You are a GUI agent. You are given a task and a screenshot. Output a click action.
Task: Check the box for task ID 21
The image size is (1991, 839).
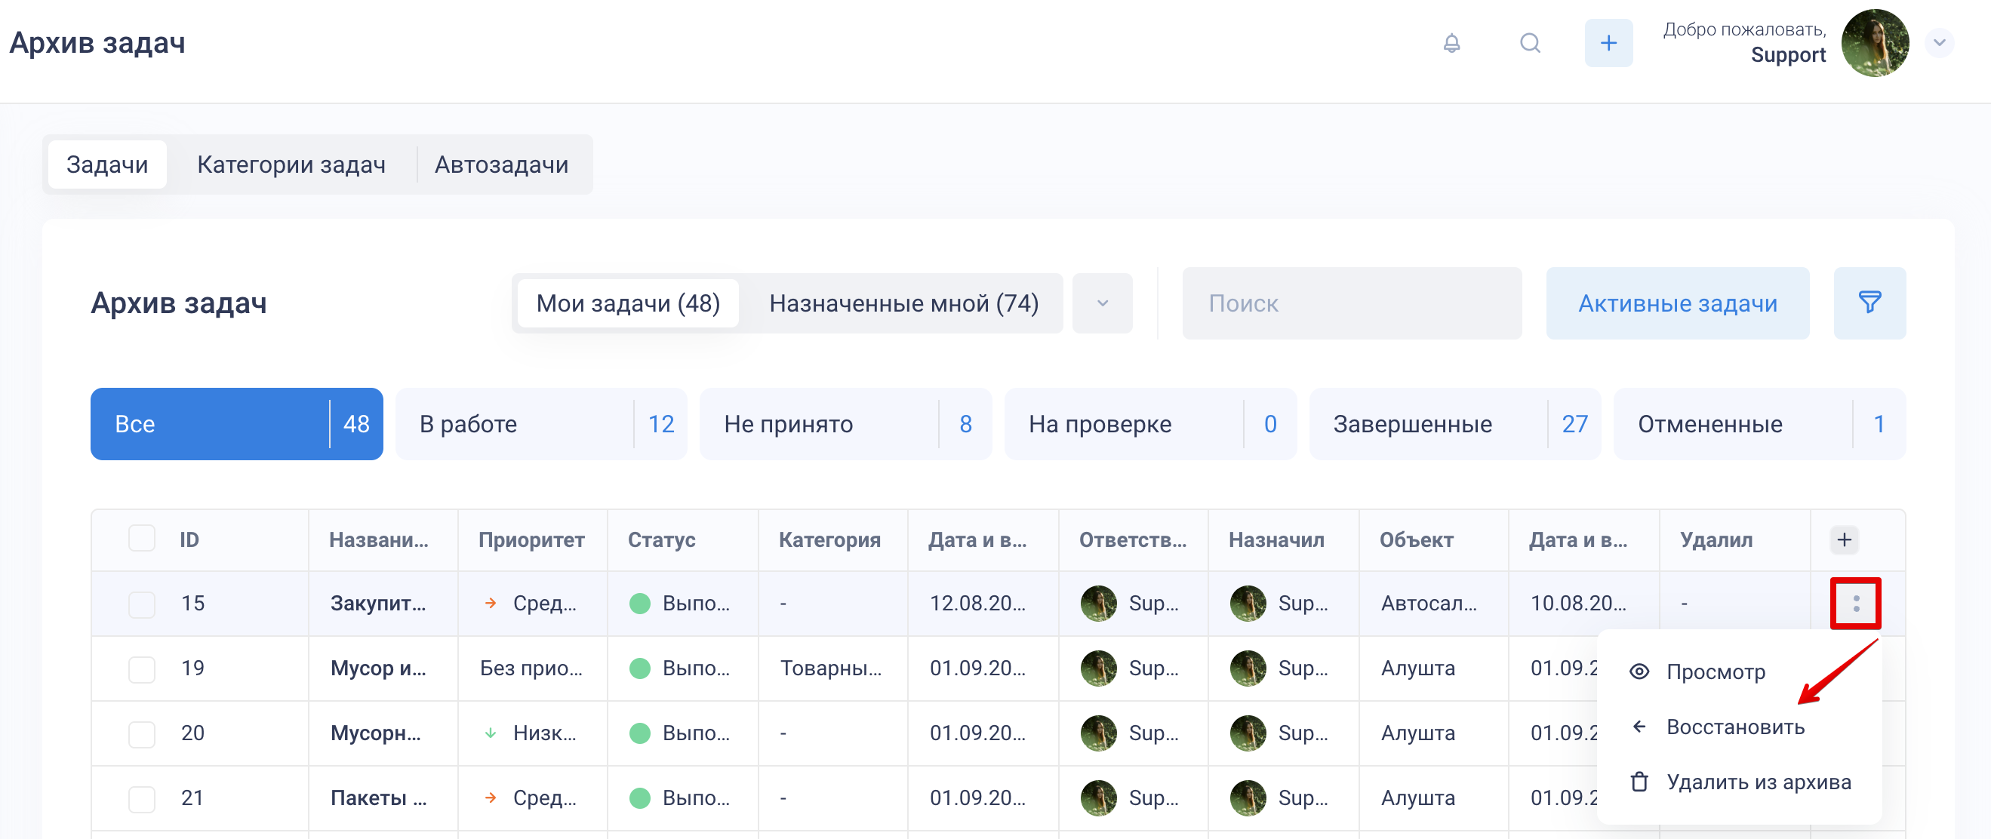(141, 798)
